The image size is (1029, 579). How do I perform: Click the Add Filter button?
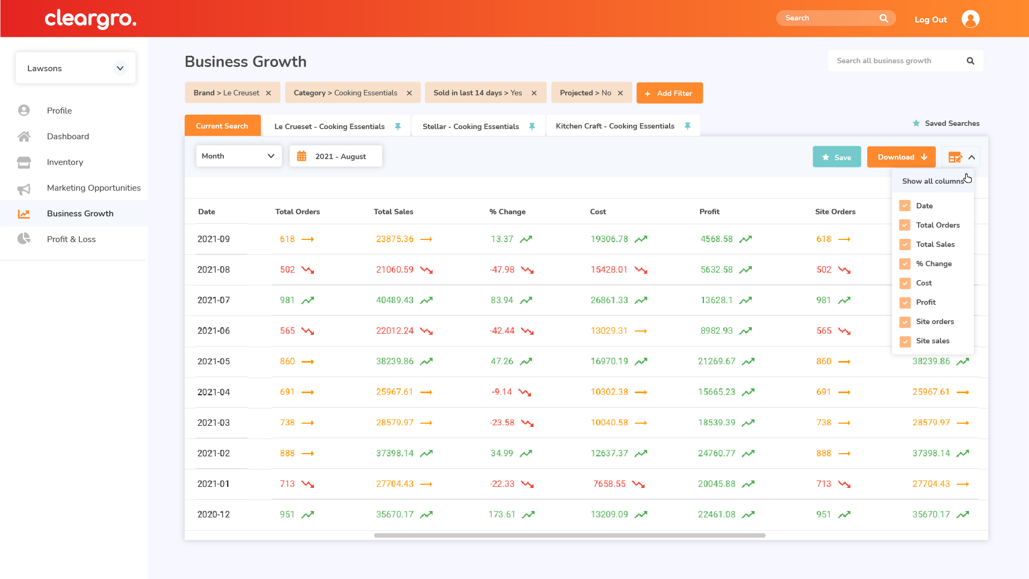[669, 93]
